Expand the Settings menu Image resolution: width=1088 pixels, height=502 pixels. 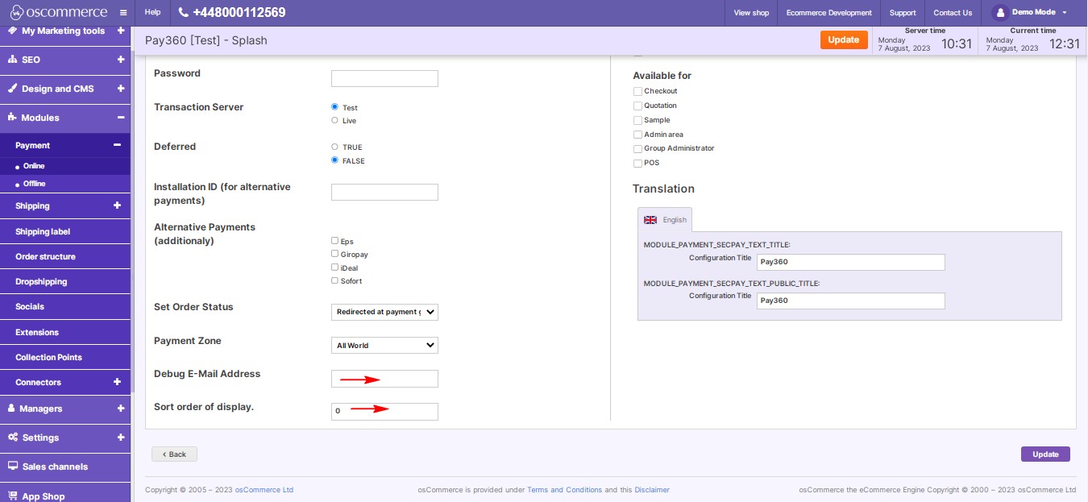(120, 438)
